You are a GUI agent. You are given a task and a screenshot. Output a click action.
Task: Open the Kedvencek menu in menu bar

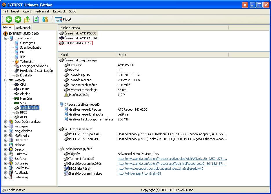(42, 11)
